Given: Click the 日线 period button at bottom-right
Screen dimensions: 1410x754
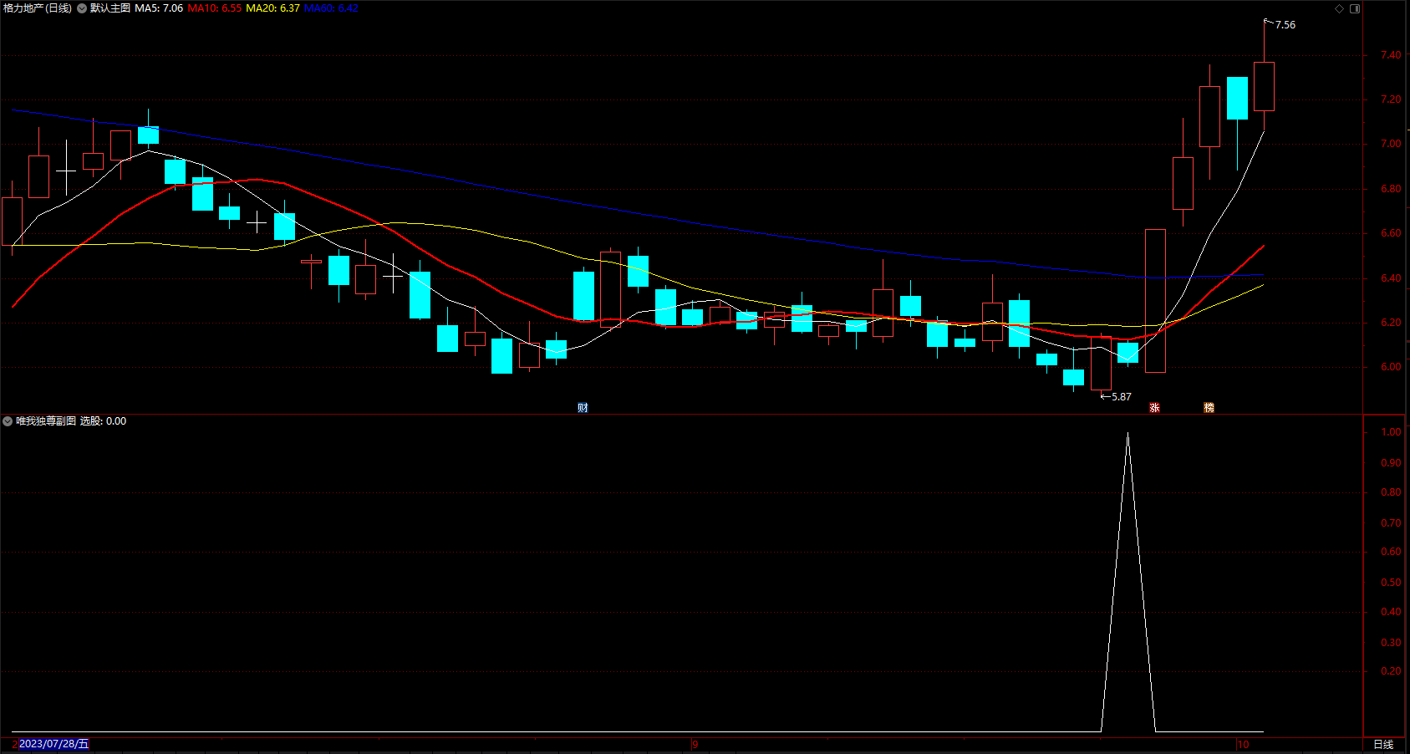Looking at the screenshot, I should [1383, 744].
